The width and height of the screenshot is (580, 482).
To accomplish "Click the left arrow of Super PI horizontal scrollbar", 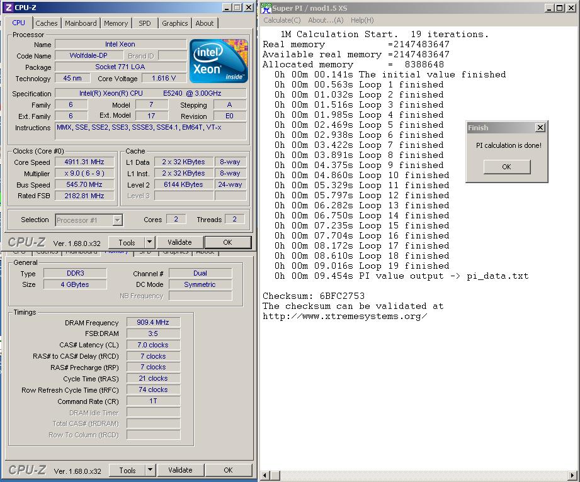I will pos(265,475).
